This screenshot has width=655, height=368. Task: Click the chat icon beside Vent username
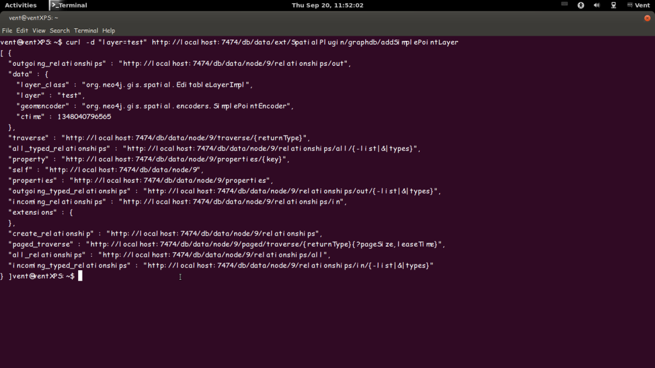(629, 5)
